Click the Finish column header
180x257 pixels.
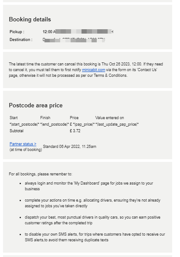point(45,118)
